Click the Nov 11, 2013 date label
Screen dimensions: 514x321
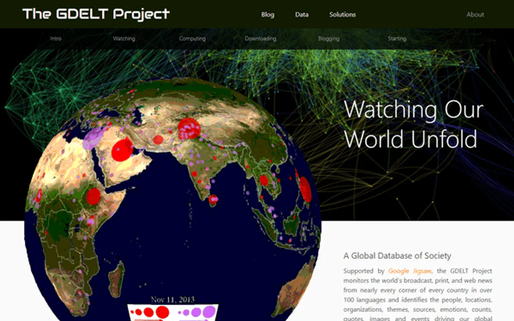click(172, 299)
